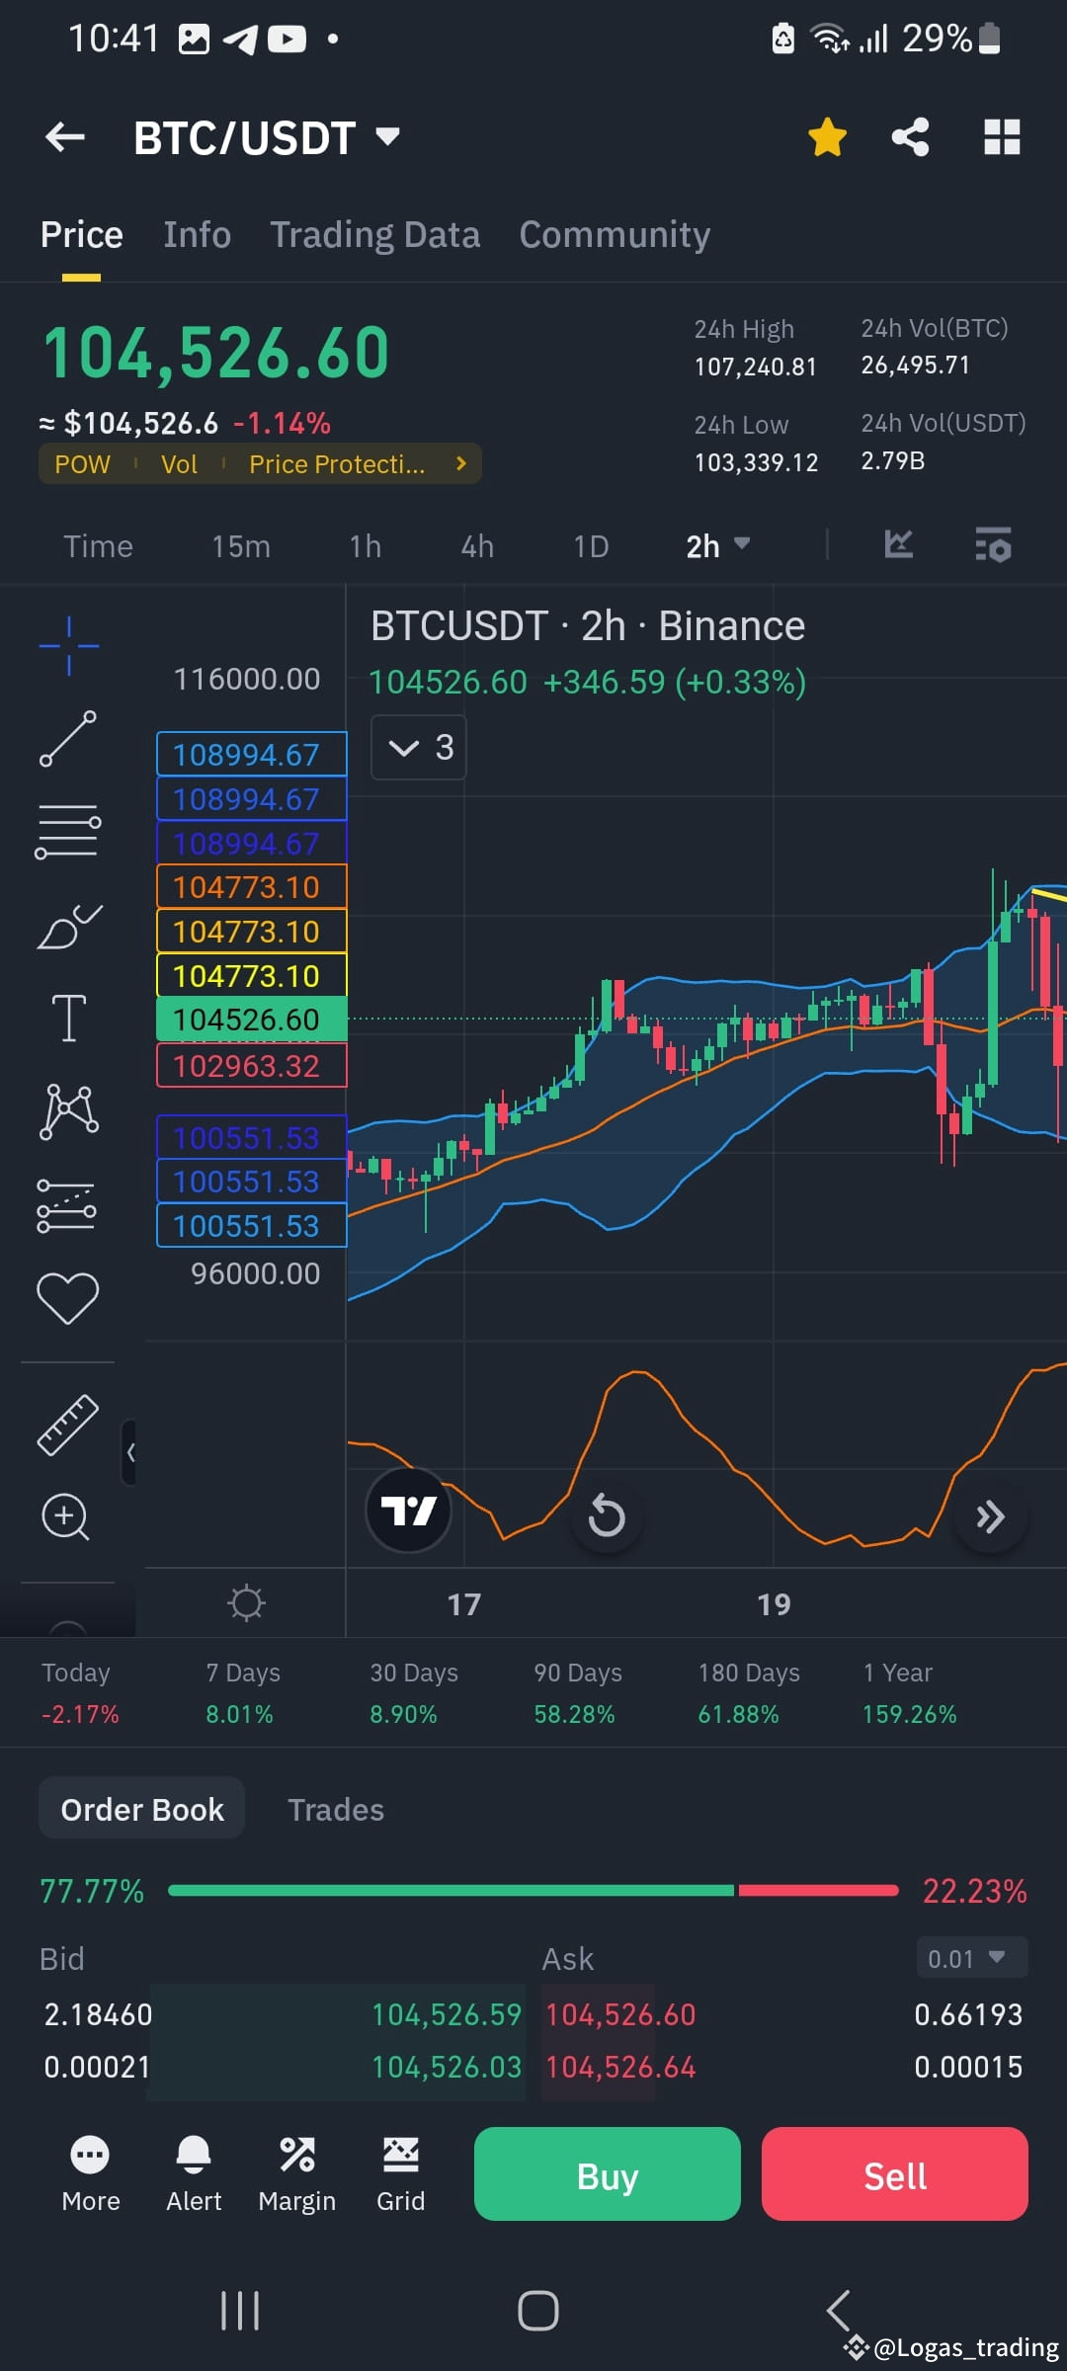Tap the TradingView logo button
This screenshot has width=1067, height=2371.
(409, 1511)
